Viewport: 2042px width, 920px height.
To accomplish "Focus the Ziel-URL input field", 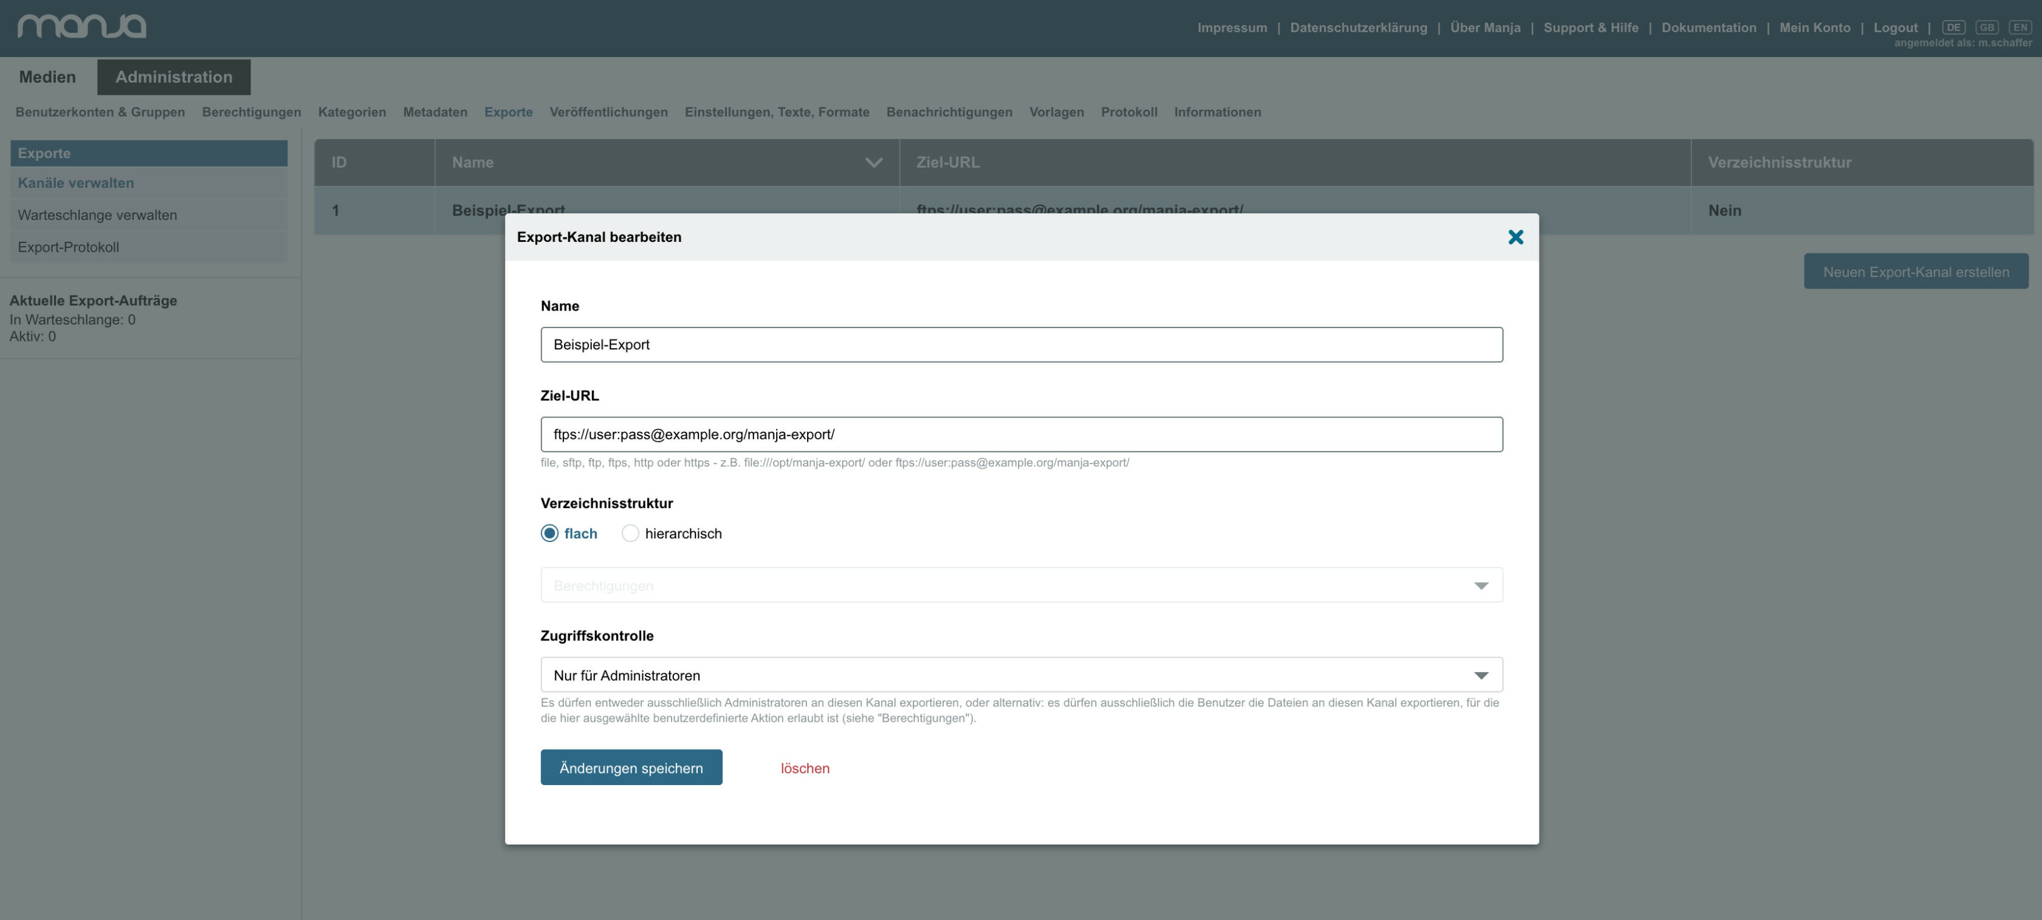I will point(1021,434).
